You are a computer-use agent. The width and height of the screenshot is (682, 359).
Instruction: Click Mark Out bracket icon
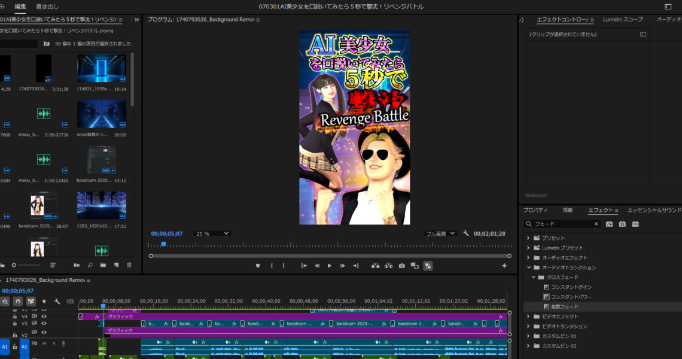(284, 266)
